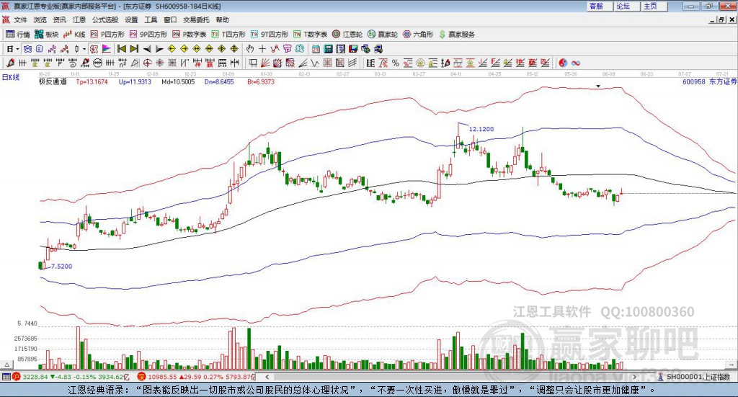Viewport: 738px width, 397px height.
Task: Open the 浏览 menu
Action: pos(40,19)
